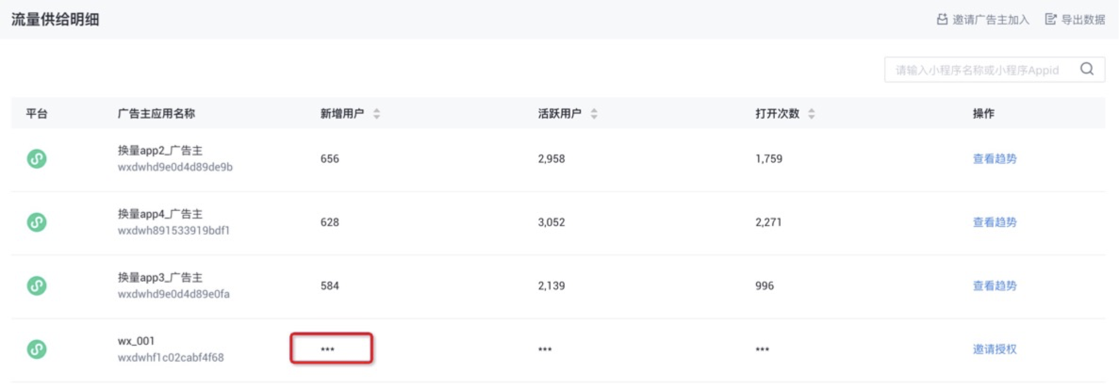Screen dimensions: 1119x390
Task: Click mini-program icon for wx_001
Action: pyautogui.click(x=37, y=349)
